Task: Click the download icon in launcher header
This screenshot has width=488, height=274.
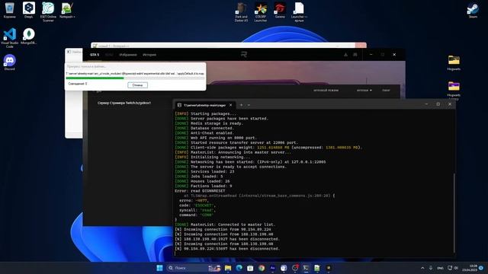Action: point(345,55)
